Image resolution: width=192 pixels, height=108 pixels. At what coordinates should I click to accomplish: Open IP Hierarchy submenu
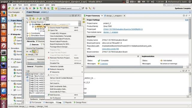[x=64, y=72]
